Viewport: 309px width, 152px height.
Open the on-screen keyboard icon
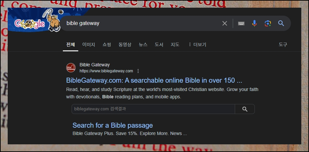[x=241, y=23]
